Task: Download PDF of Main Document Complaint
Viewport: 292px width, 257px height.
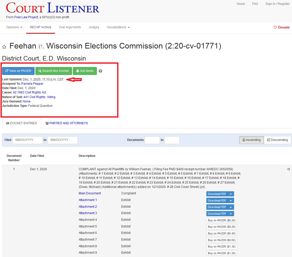Action: [217, 194]
